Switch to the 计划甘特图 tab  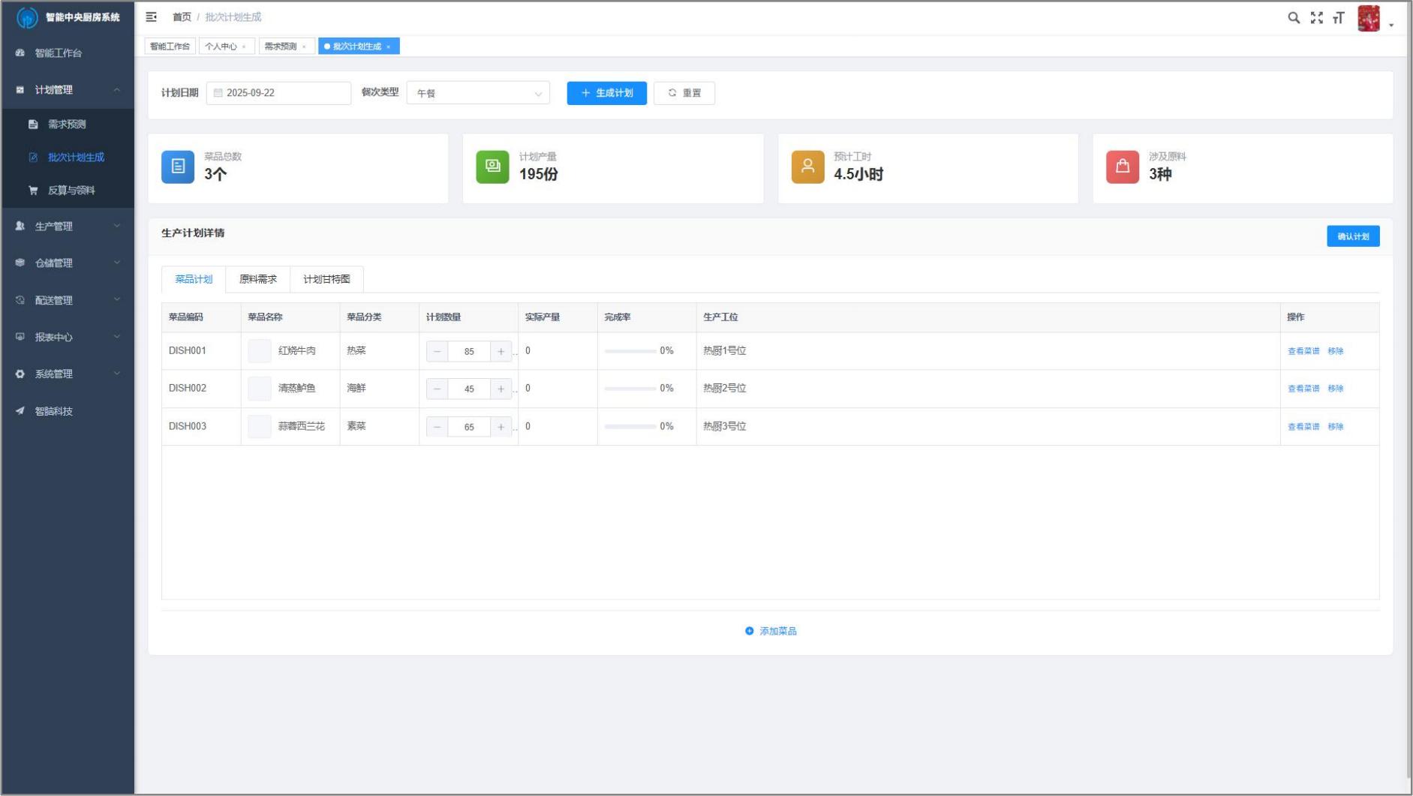coord(326,279)
